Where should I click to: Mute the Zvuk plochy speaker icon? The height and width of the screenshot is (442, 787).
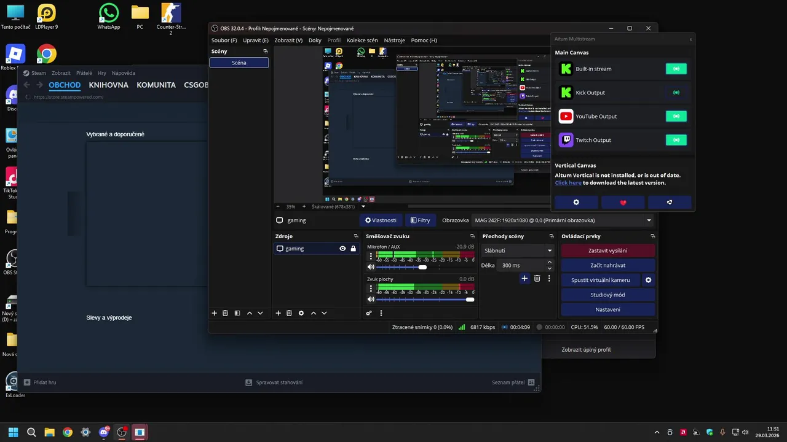pos(371,299)
